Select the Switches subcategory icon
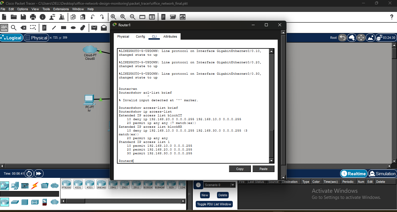This screenshot has height=212, width=397. point(15,202)
